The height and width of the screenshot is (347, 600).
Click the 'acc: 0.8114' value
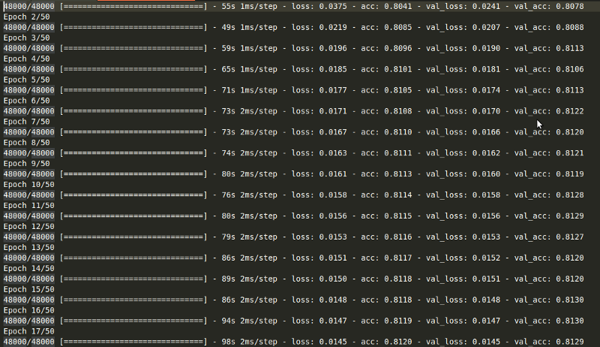(x=386, y=195)
